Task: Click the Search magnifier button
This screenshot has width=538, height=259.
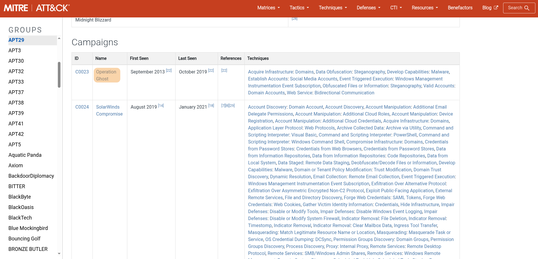Action: (x=519, y=8)
